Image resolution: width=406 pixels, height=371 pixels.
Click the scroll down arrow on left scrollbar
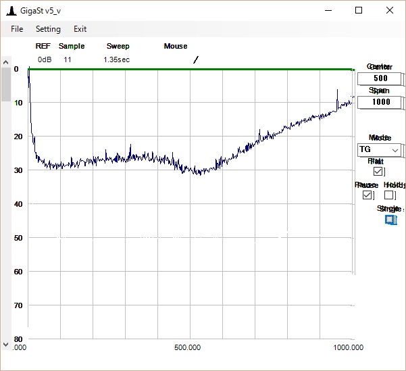(x=5, y=345)
